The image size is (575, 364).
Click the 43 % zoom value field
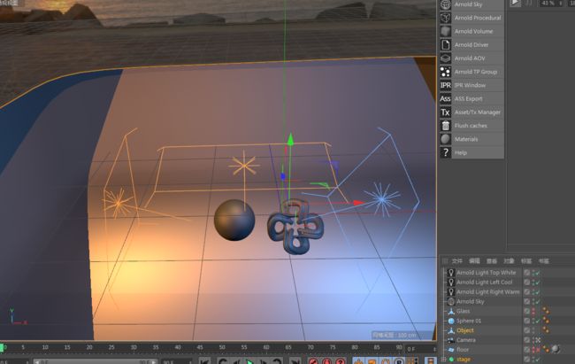tap(550, 3)
